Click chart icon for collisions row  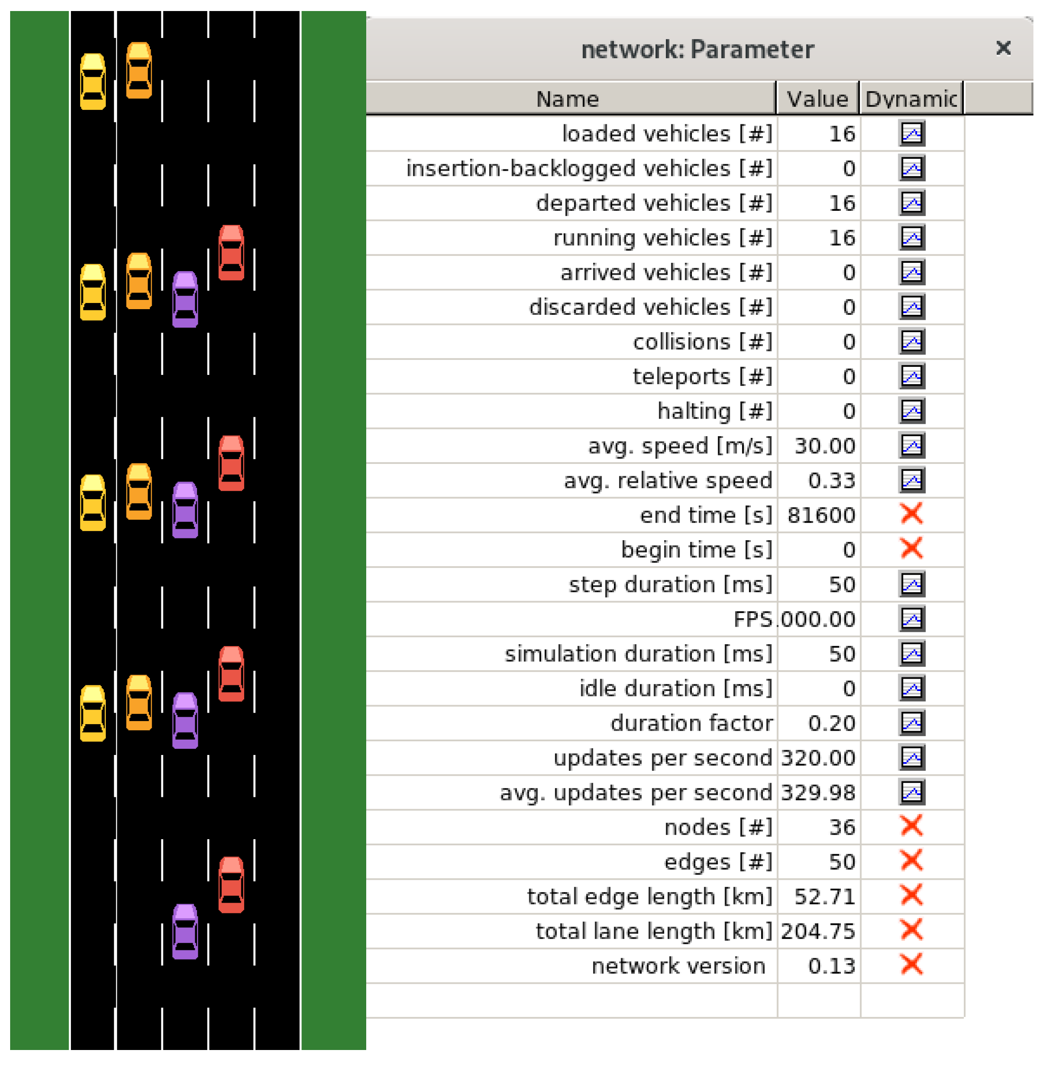coord(911,342)
